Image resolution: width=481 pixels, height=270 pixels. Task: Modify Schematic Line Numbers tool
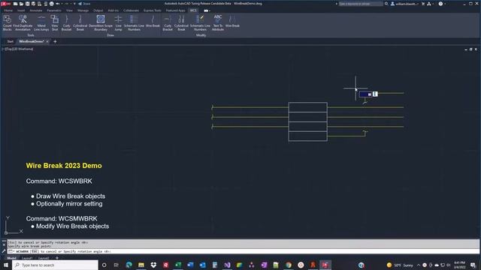tap(200, 23)
